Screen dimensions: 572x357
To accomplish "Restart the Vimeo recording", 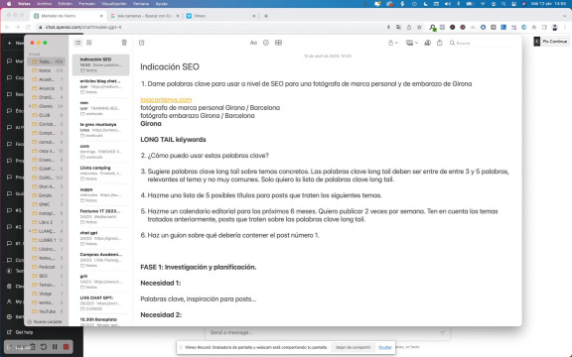I will coord(44,347).
